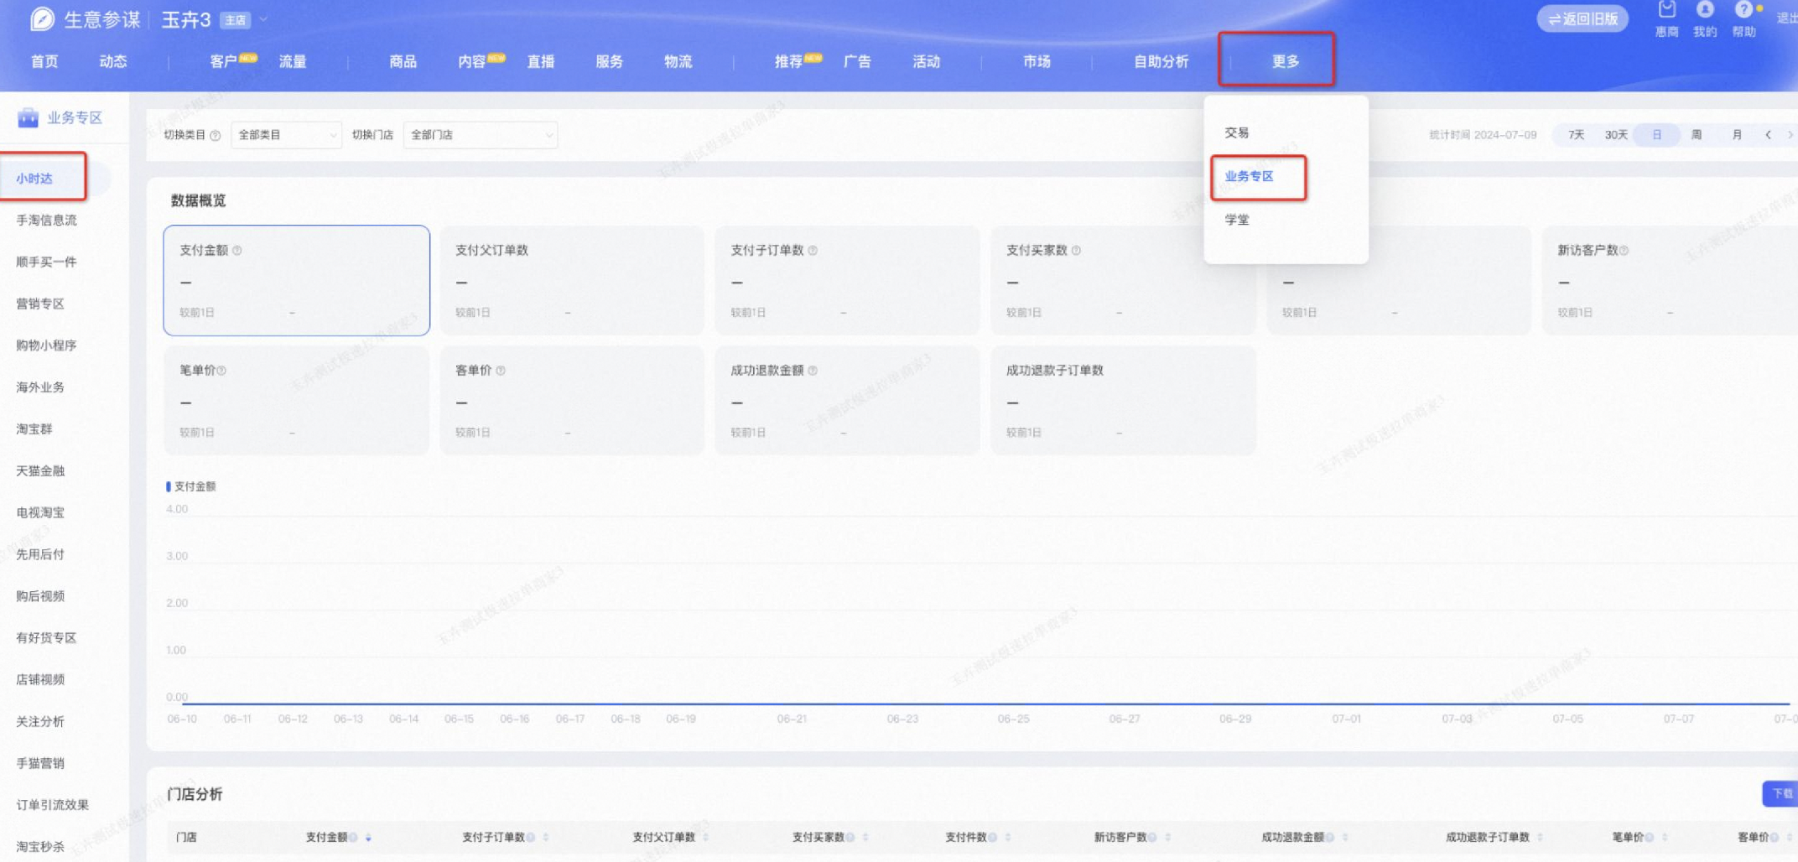
Task: Sort the table by 新访客户数 column arrow
Action: click(1167, 837)
